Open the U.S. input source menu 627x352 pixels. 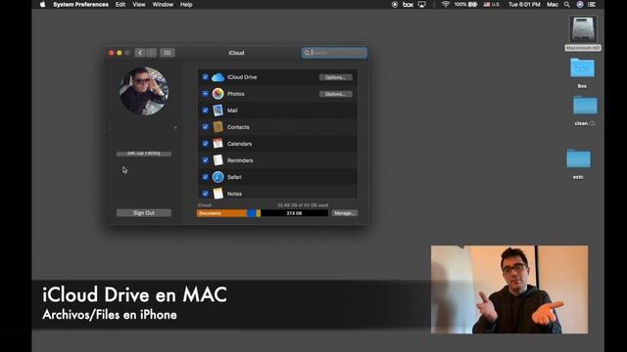492,4
